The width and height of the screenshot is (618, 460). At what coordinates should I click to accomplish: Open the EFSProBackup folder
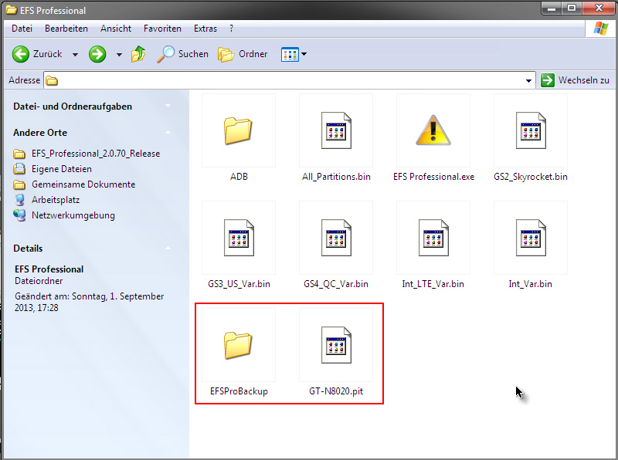239,346
